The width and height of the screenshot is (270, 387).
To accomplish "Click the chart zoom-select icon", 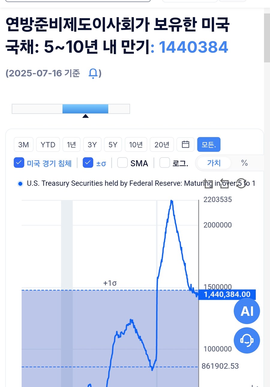I will pos(209,183).
